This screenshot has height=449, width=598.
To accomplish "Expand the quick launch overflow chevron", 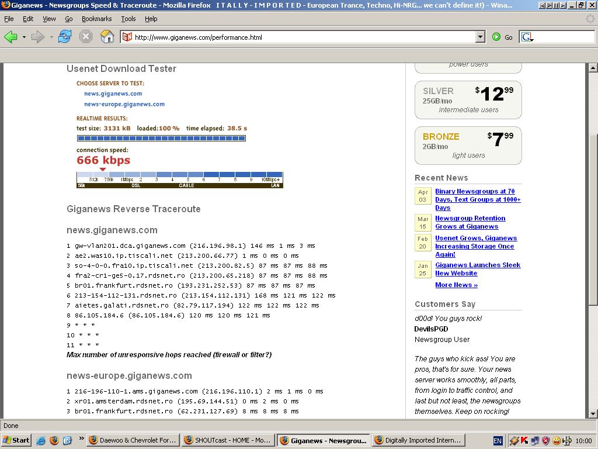I will coord(81,438).
